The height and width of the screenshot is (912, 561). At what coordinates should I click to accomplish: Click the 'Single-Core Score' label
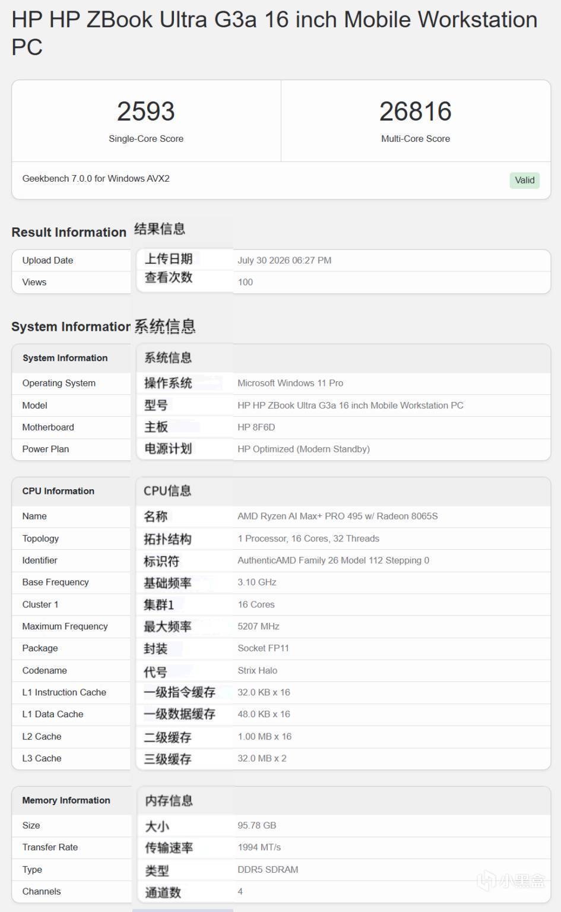pyautogui.click(x=146, y=138)
